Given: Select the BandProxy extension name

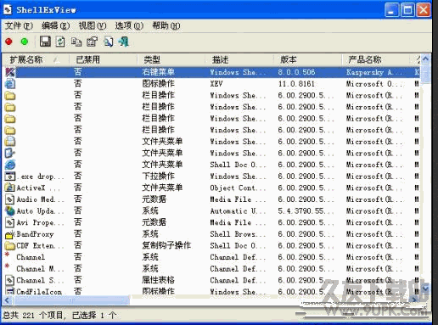Looking at the screenshot, I should pos(35,234).
